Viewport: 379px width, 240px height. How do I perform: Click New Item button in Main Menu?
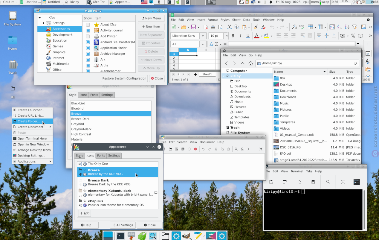click(x=151, y=27)
